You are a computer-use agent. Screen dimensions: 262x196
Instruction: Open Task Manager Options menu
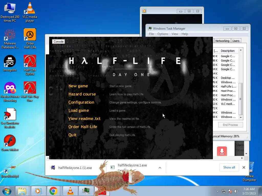(162, 34)
